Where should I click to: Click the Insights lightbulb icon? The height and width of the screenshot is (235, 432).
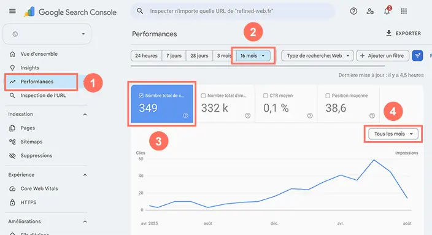tap(12, 67)
